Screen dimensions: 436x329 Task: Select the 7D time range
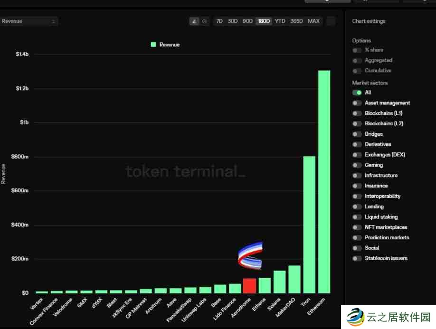219,21
